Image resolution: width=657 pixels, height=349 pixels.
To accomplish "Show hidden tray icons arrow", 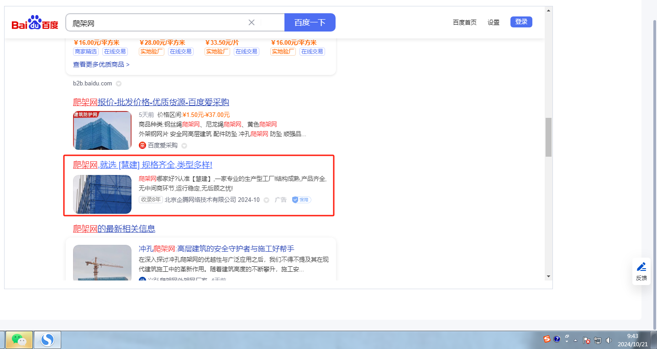I will tap(575, 340).
